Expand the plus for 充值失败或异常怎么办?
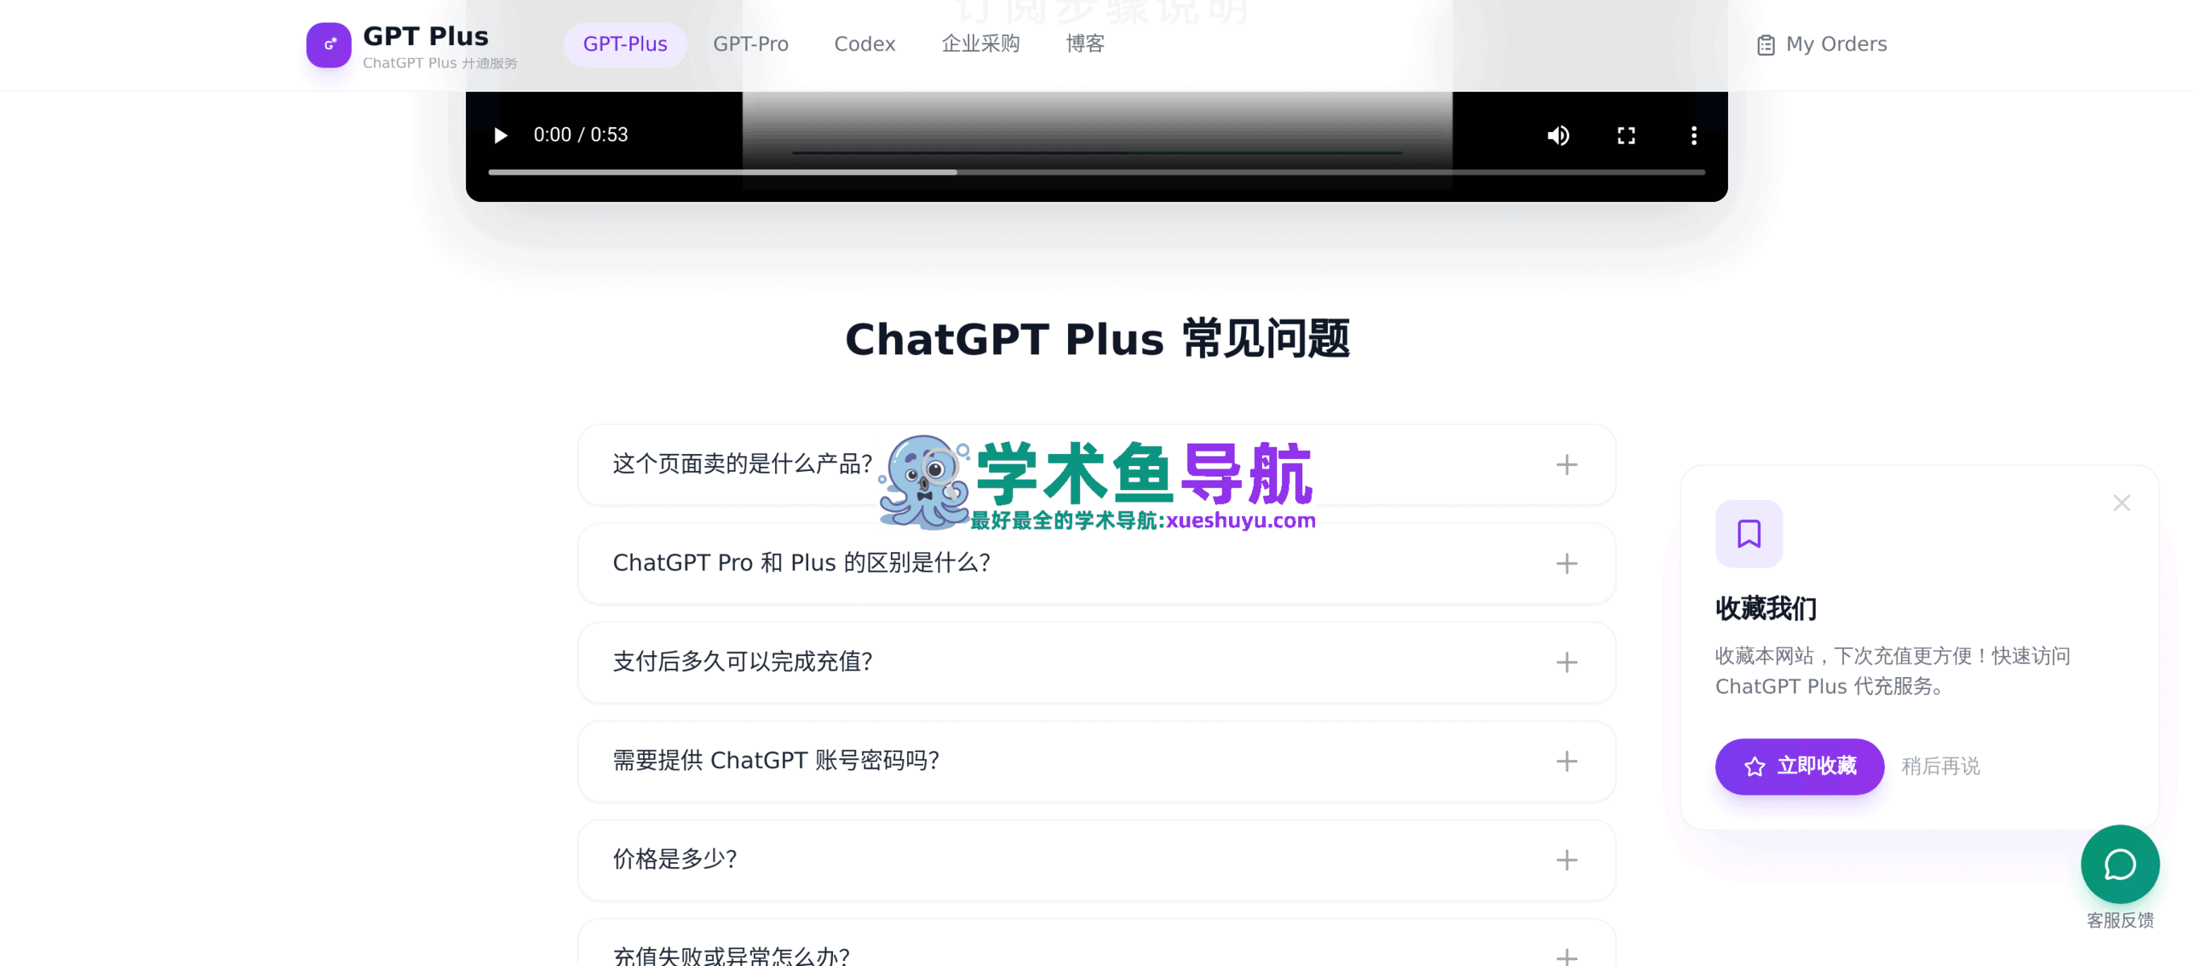Image resolution: width=2194 pixels, height=966 pixels. tap(1566, 956)
